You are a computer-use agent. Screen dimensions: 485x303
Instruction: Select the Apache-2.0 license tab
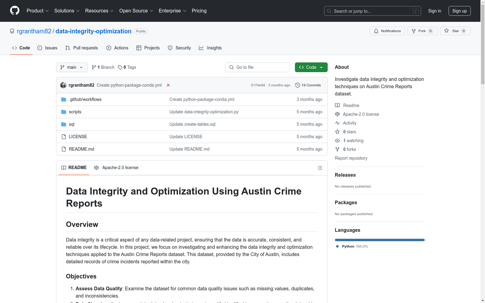pyautogui.click(x=116, y=168)
